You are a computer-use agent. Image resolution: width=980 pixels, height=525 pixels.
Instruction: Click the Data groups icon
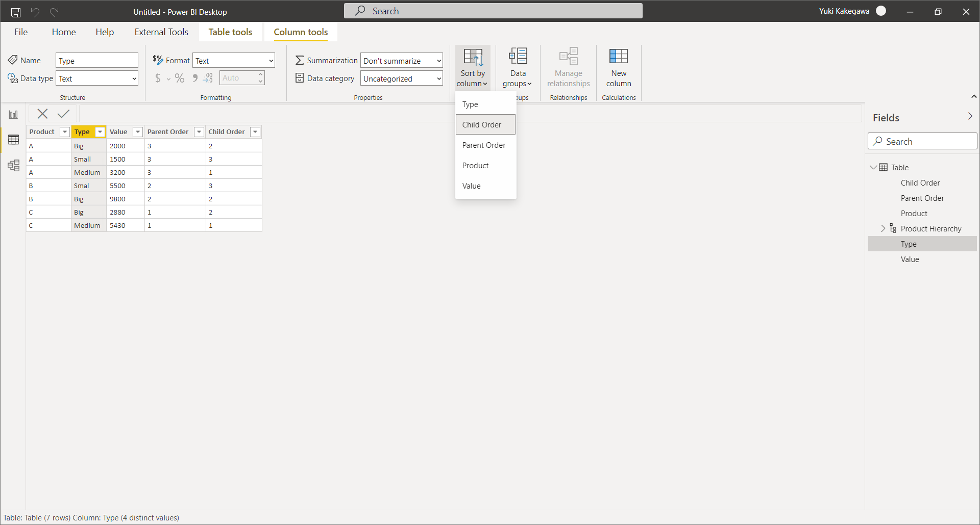[518, 56]
